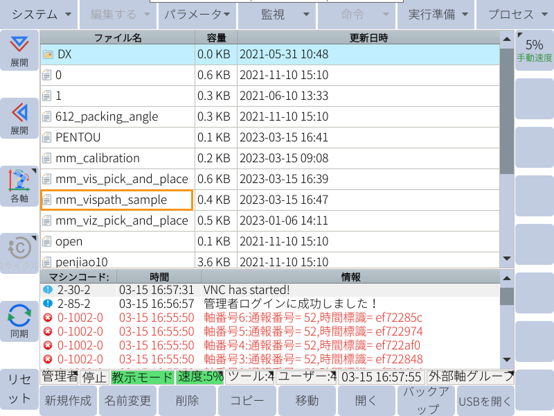Click error icon of 軸番号6 log entry
The image size is (554, 416).
(x=48, y=318)
